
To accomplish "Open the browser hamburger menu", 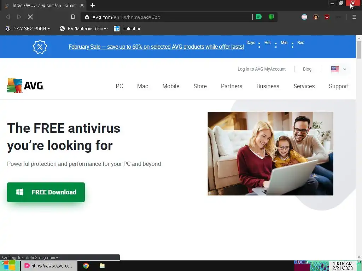I will [x=354, y=17].
